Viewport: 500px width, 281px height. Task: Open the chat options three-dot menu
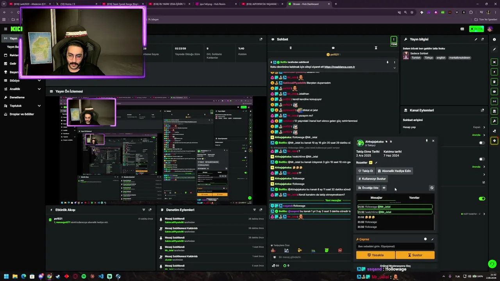pos(394,39)
